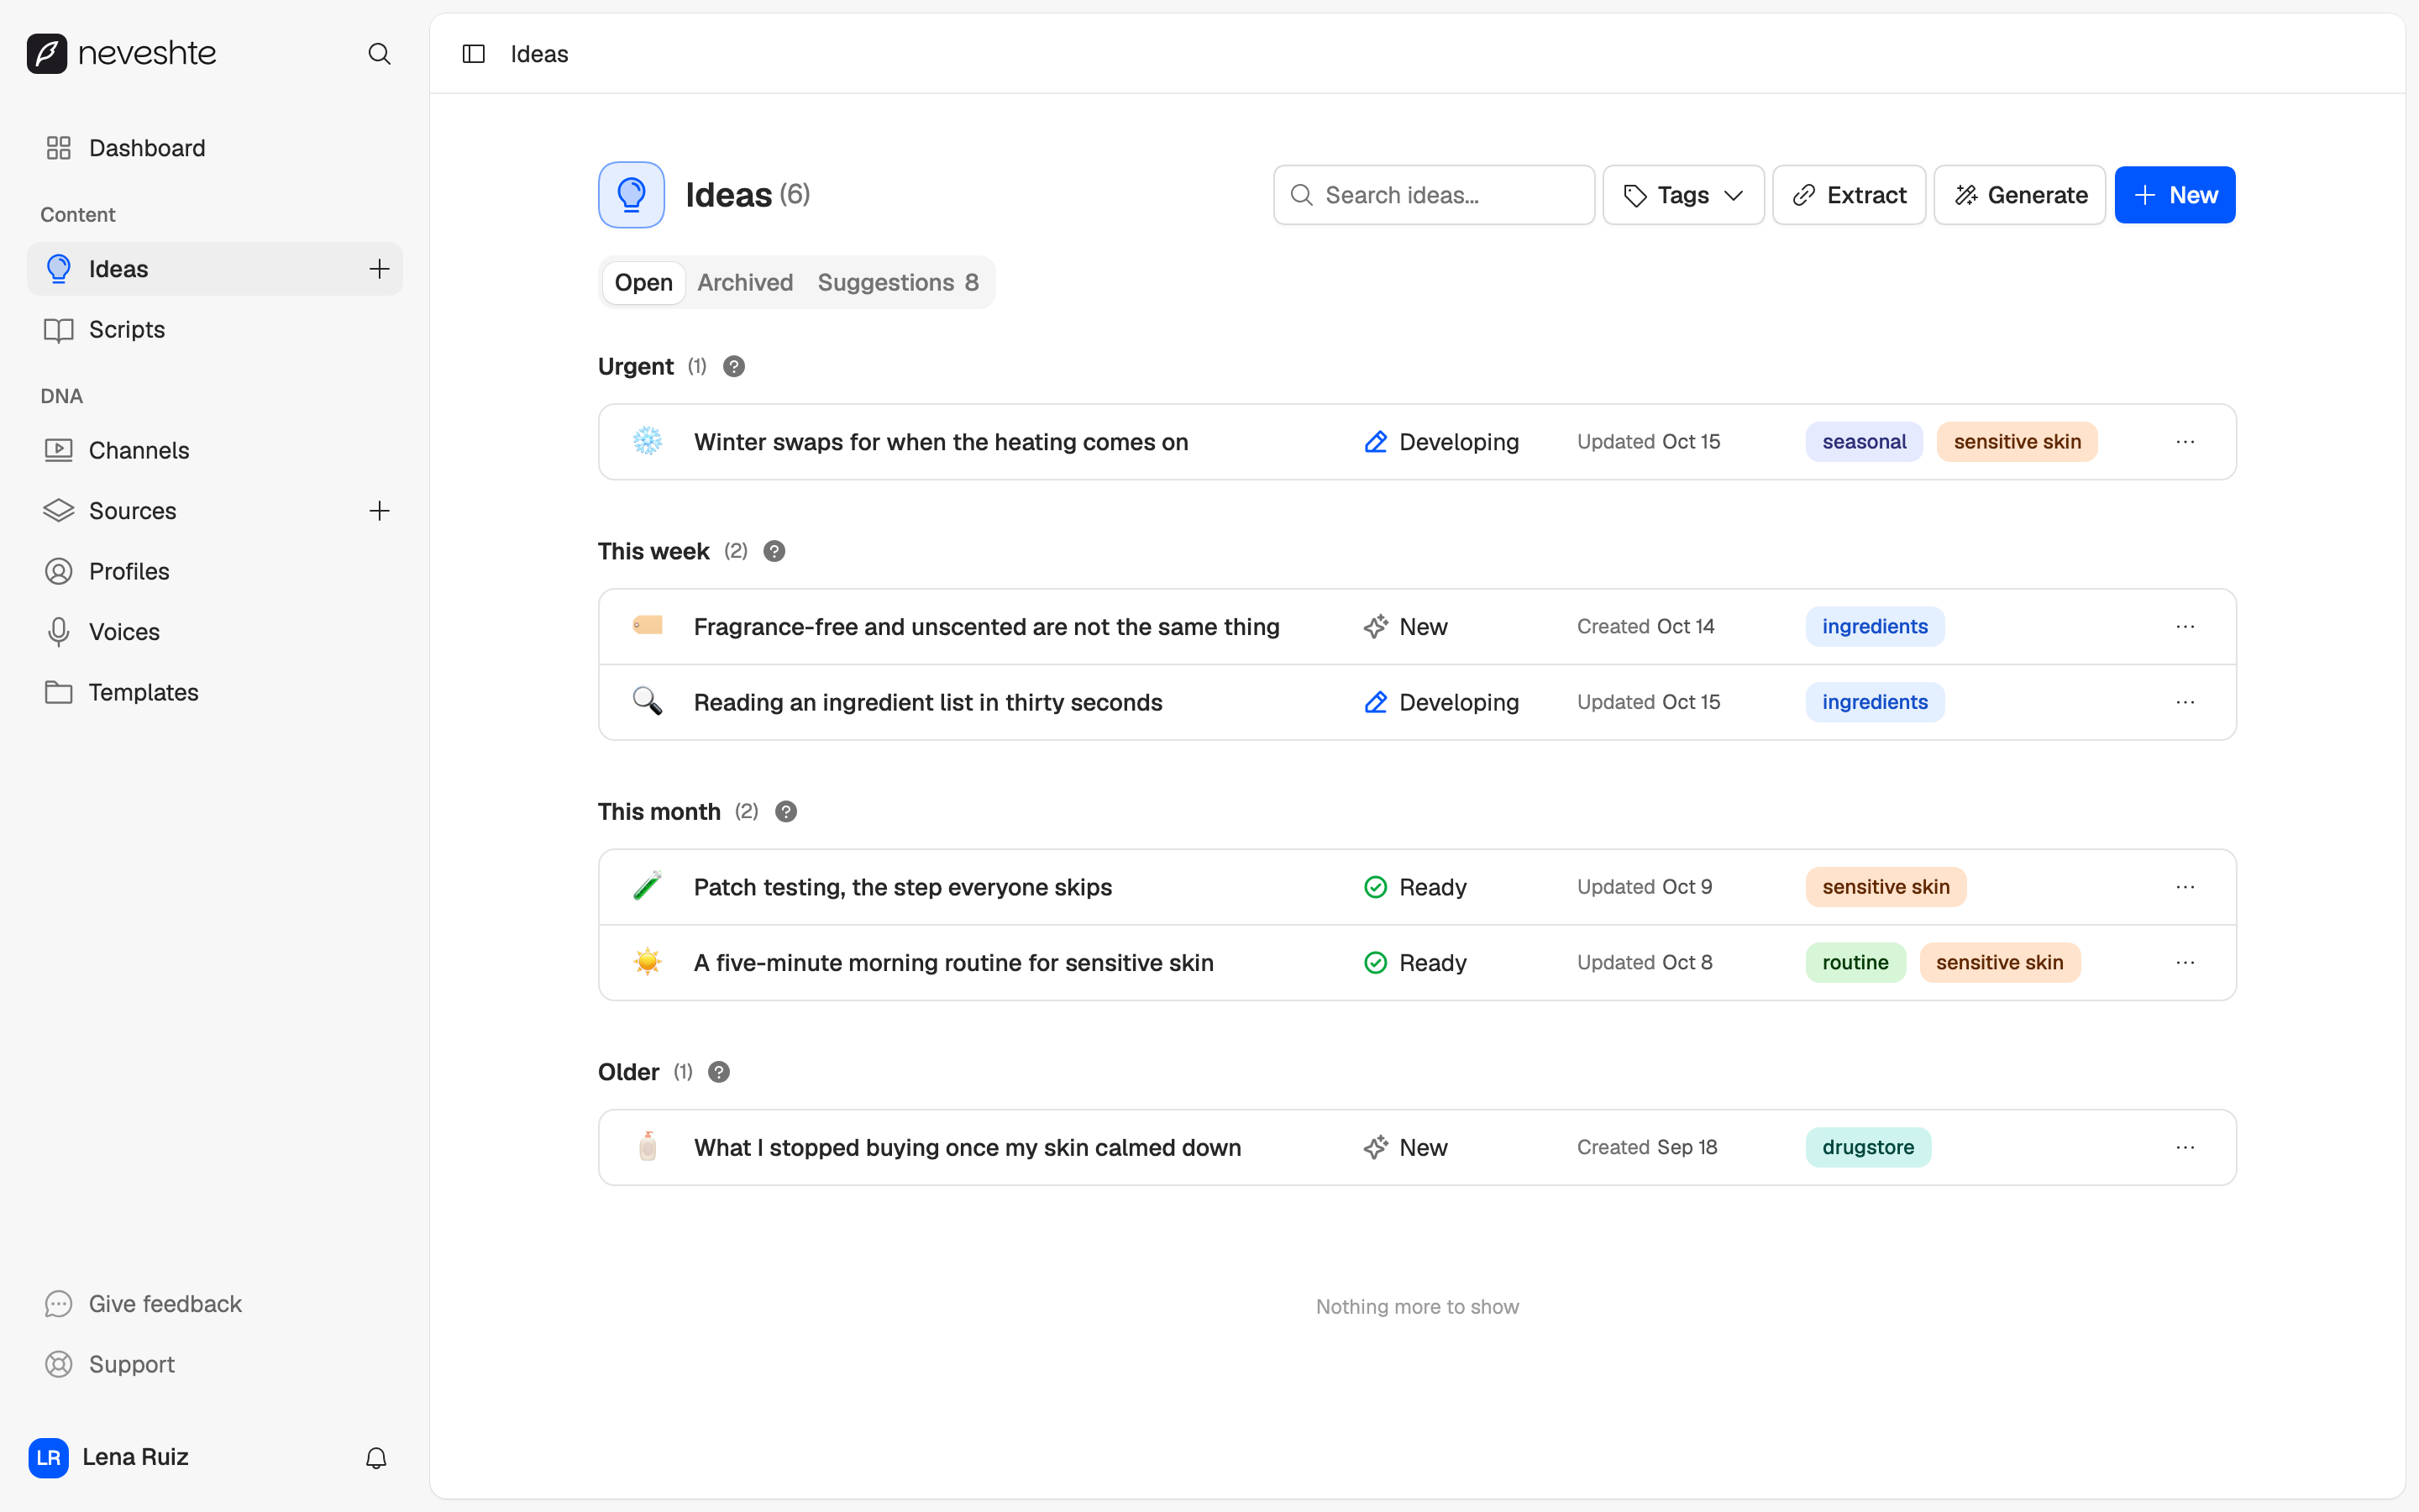Click the sidebar search magnifier icon
Screen dimensions: 2419x1512
click(379, 54)
